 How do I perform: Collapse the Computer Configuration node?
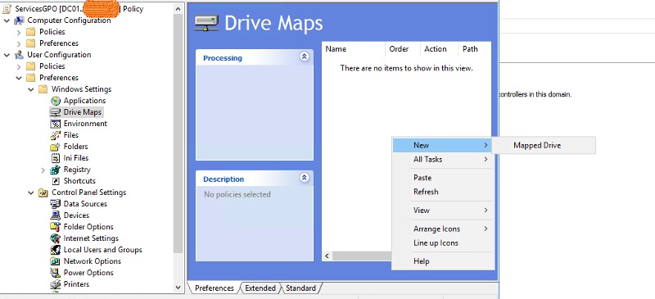point(7,20)
